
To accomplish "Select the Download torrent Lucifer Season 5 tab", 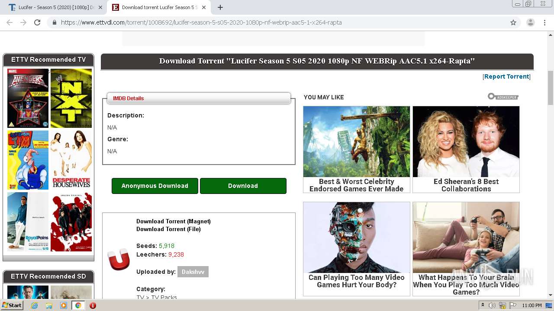I will tap(159, 7).
